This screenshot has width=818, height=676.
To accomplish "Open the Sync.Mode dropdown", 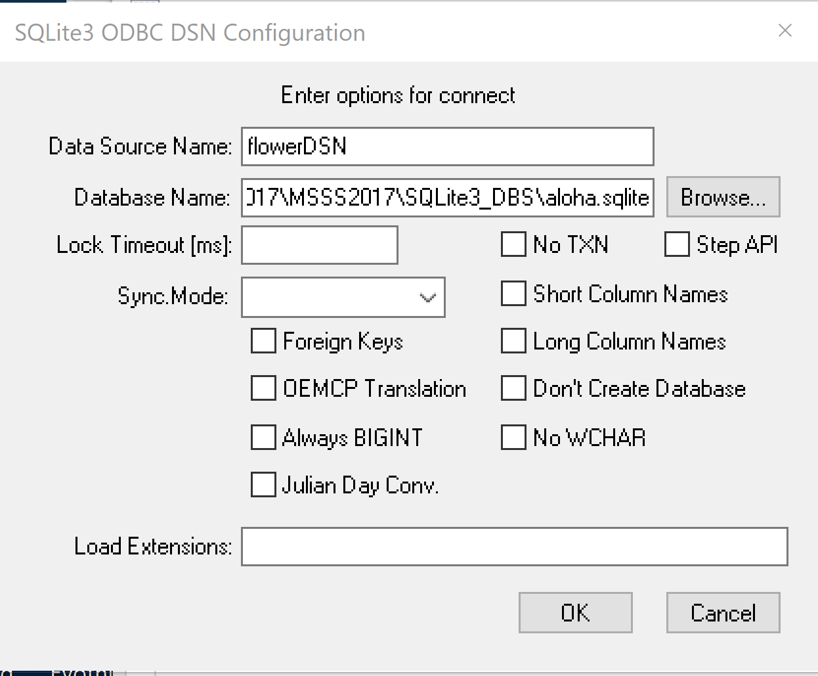I will (x=427, y=297).
